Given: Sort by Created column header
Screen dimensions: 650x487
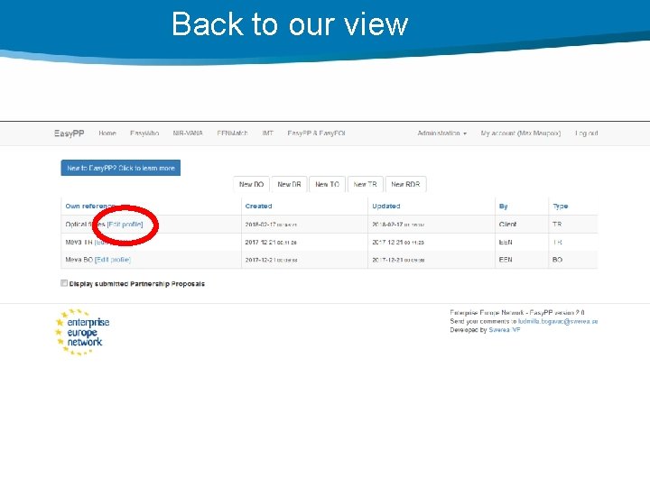Looking at the screenshot, I should 258,207.
